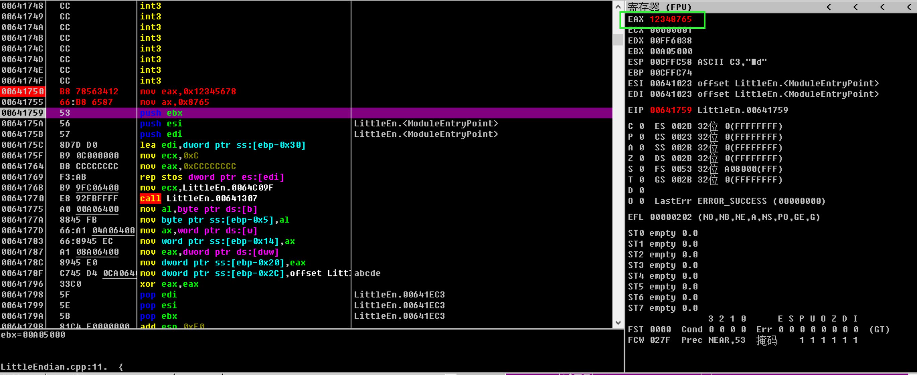Click the disassembly vertical scrollbar thumb
917x375 pixels.
point(618,39)
